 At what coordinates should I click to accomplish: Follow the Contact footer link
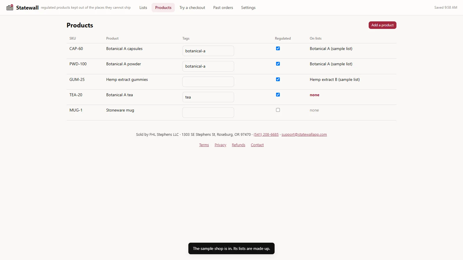257,145
